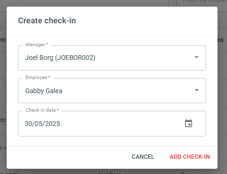Click the JOEBOR002 code in Manager field

tap(75, 58)
